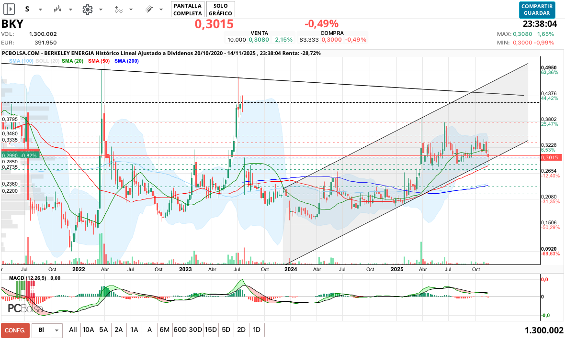
Task: Click the candlestick chart type icon
Action: click(x=57, y=9)
